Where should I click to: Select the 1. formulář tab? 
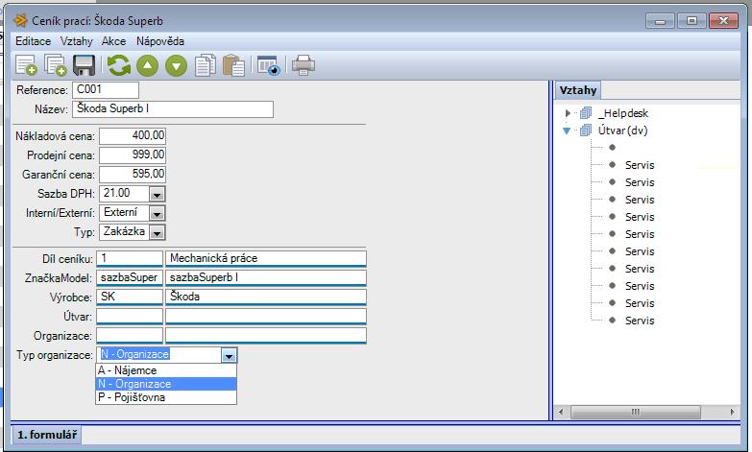point(47,435)
